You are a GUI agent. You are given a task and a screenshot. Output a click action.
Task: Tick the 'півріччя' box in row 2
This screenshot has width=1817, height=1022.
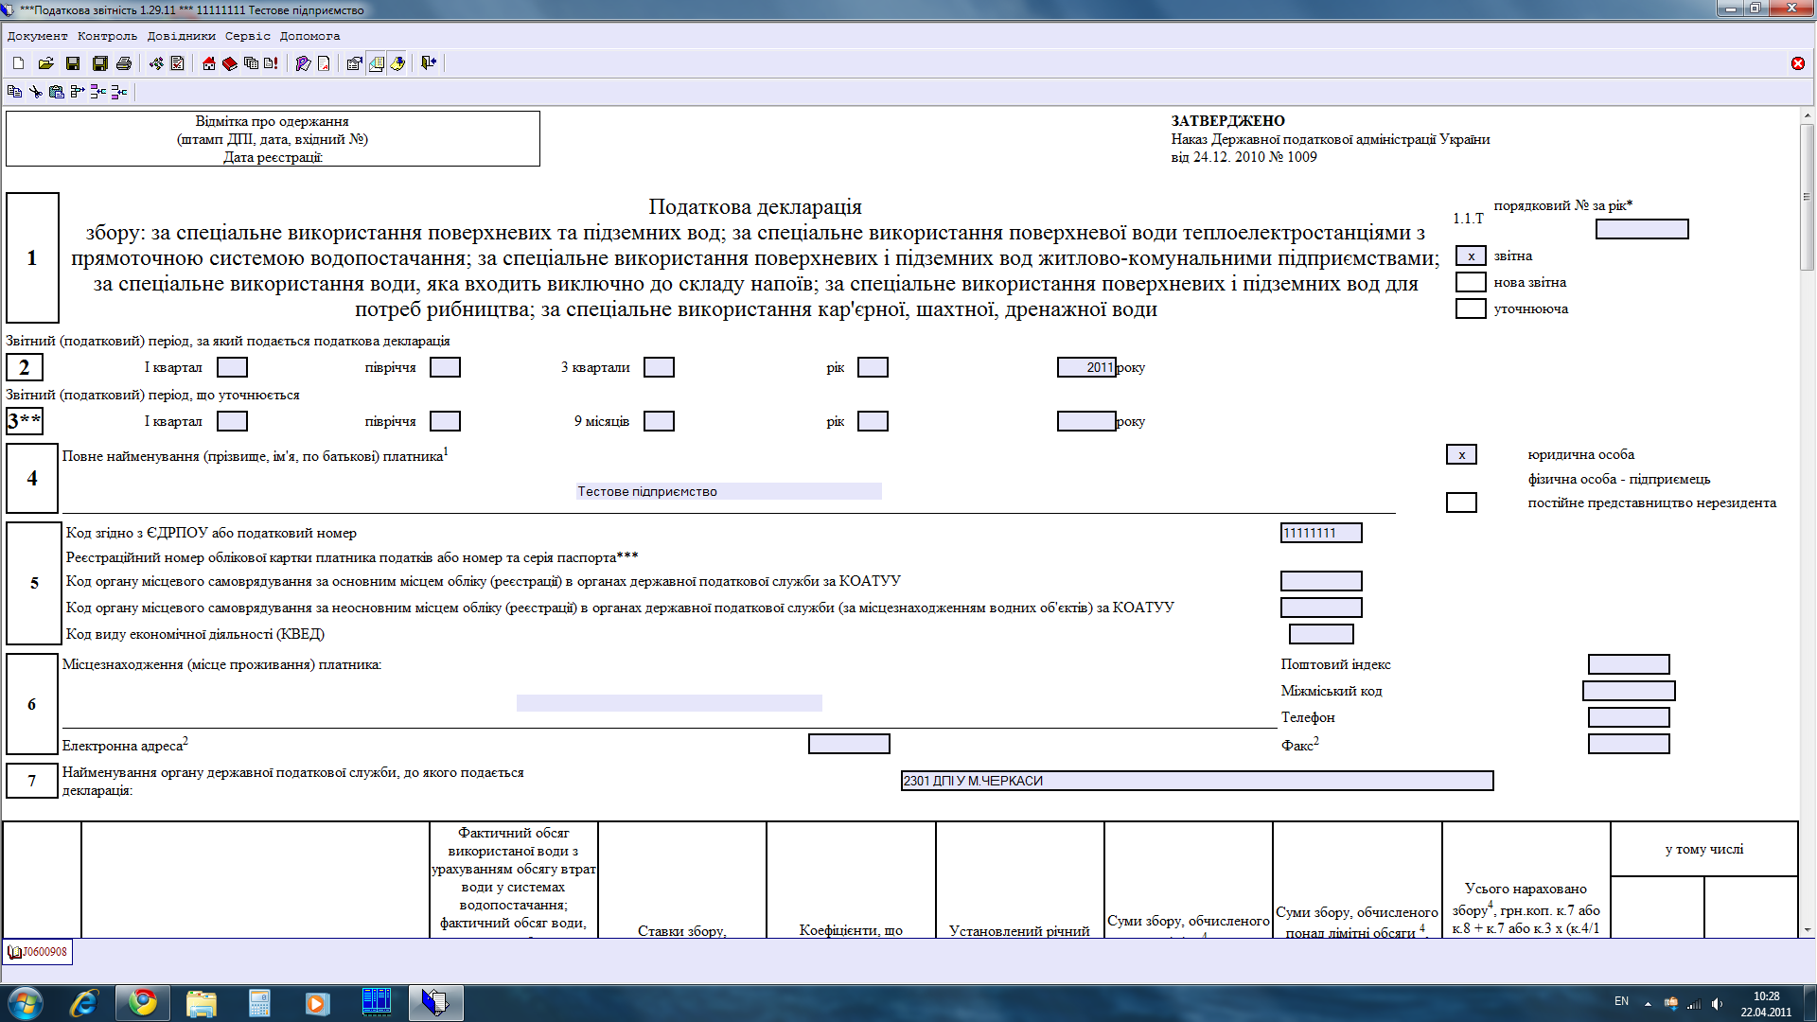pyautogui.click(x=445, y=367)
